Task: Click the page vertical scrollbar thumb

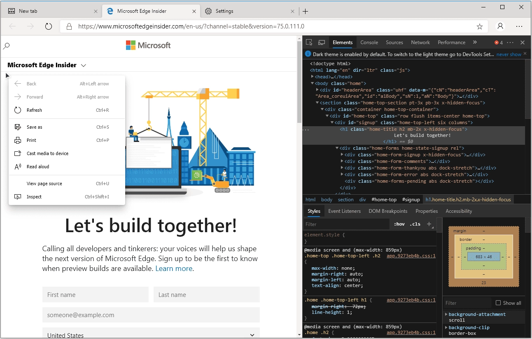Action: pyautogui.click(x=299, y=82)
